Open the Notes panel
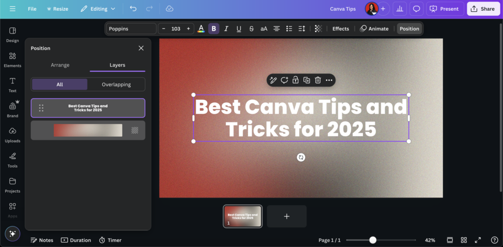 pyautogui.click(x=42, y=240)
